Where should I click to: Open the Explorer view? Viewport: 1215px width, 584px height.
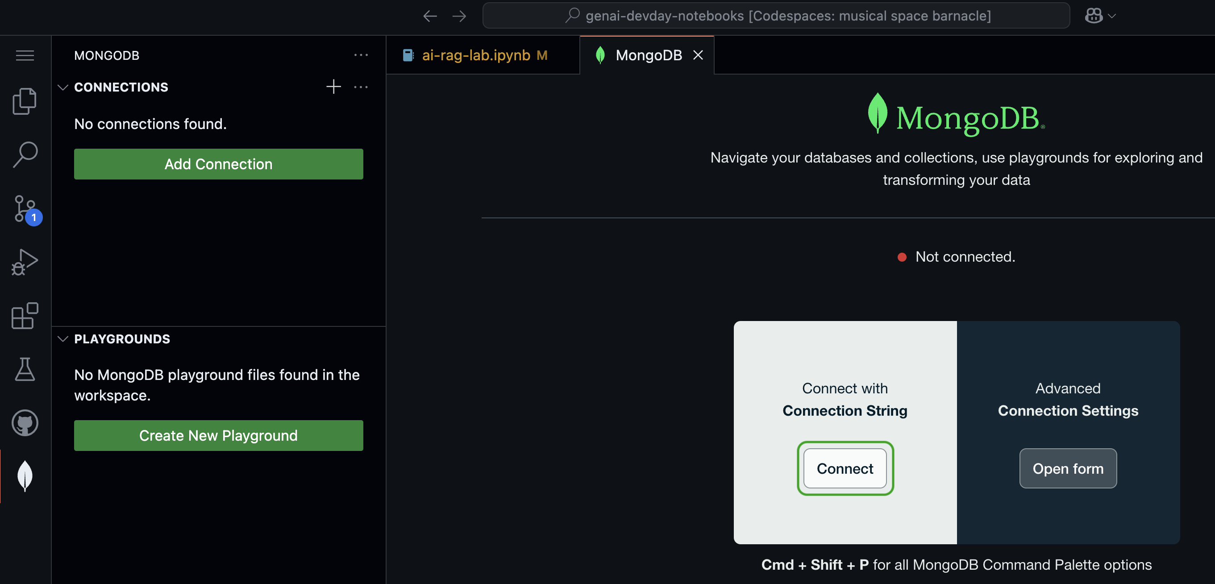point(25,101)
